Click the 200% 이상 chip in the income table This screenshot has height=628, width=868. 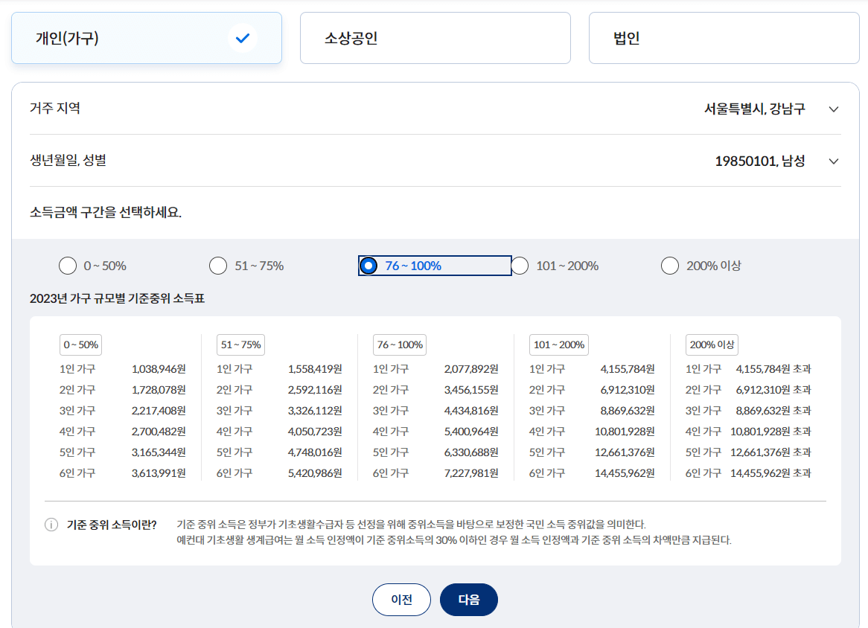tap(711, 345)
